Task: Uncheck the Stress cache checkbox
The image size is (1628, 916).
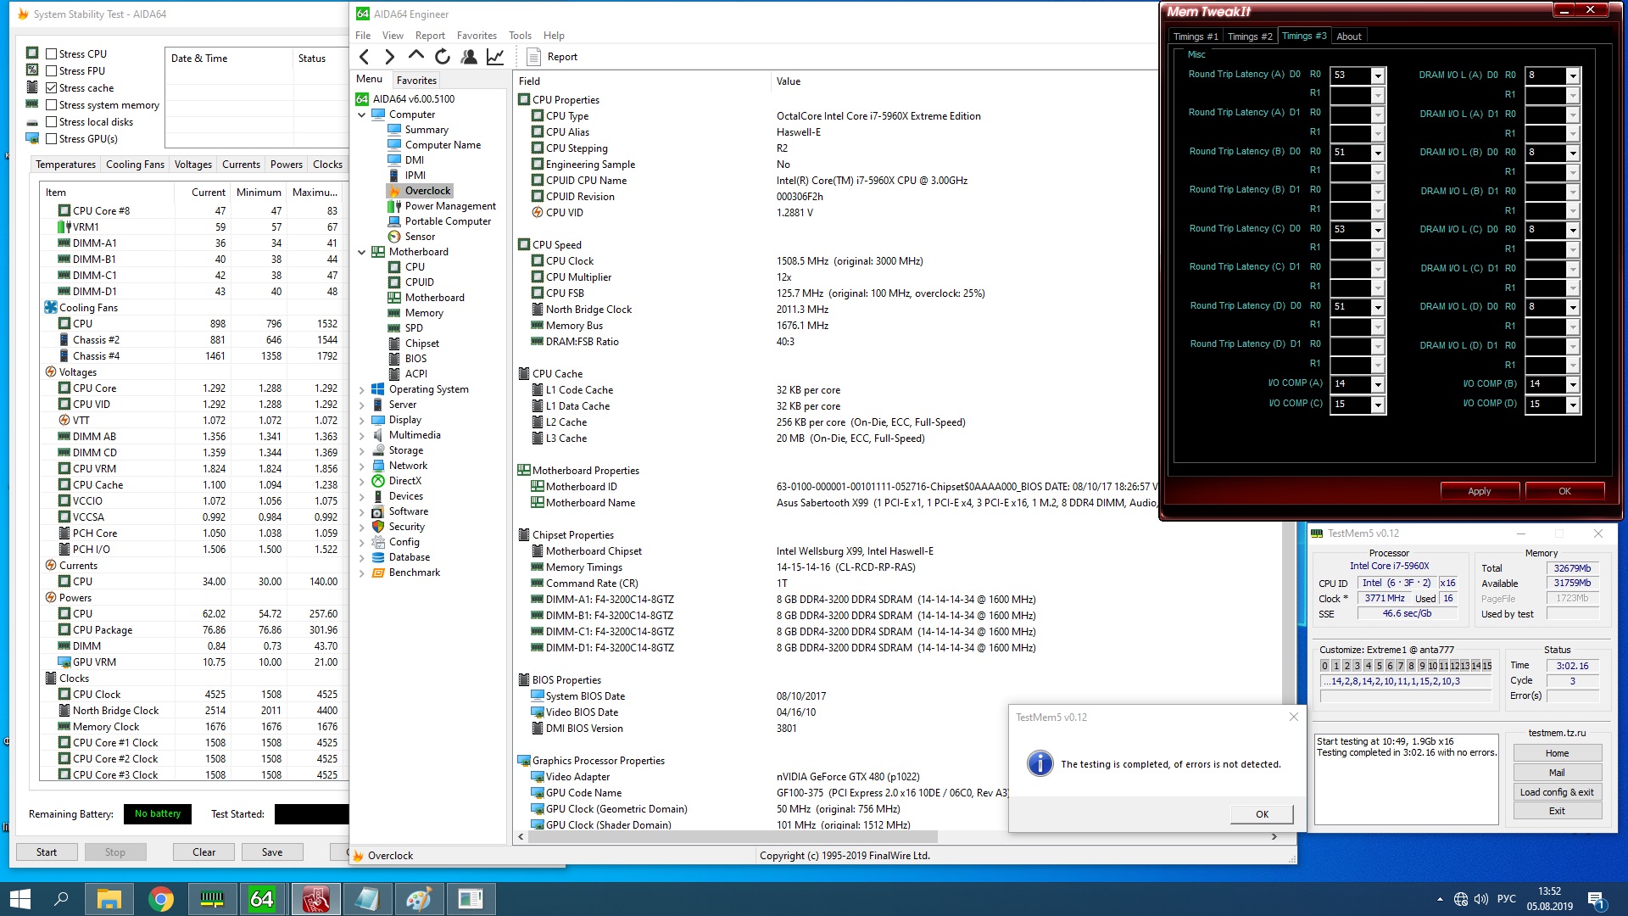Action: [52, 88]
